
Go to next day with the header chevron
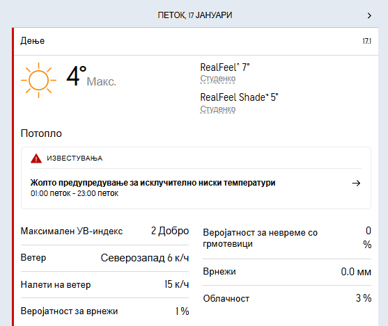coord(369,15)
